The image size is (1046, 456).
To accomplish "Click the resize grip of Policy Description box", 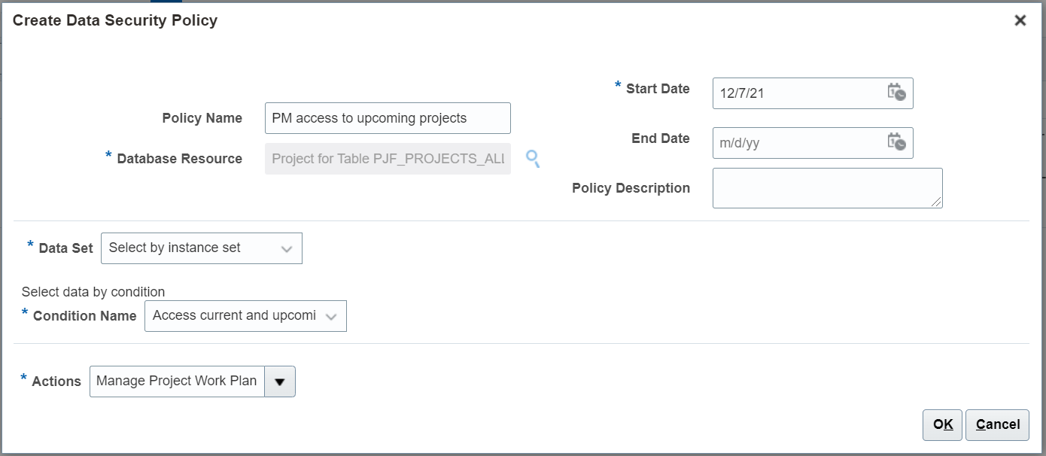I will 936,202.
